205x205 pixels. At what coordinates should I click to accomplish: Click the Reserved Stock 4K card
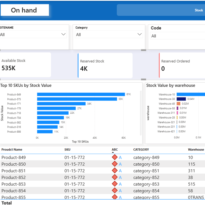tap(105, 65)
